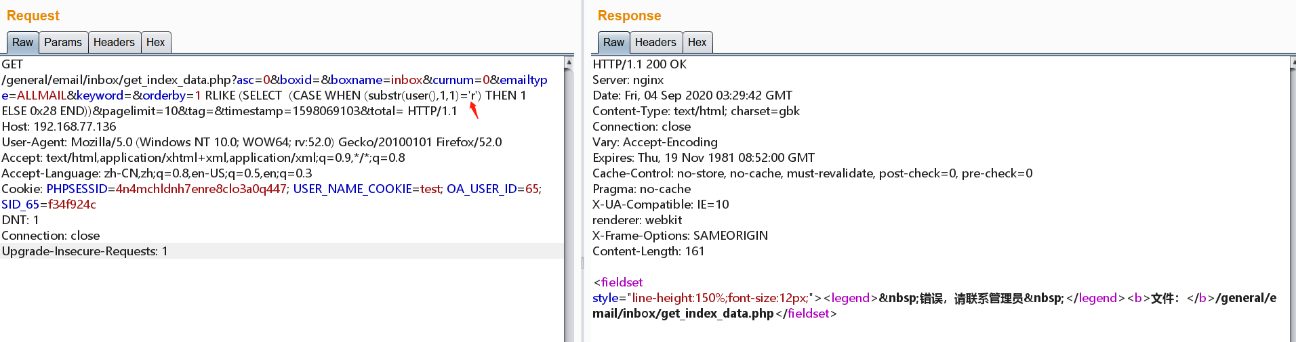The width and height of the screenshot is (1296, 342).
Task: Click the Accept: text/html header line
Action: coord(203,158)
